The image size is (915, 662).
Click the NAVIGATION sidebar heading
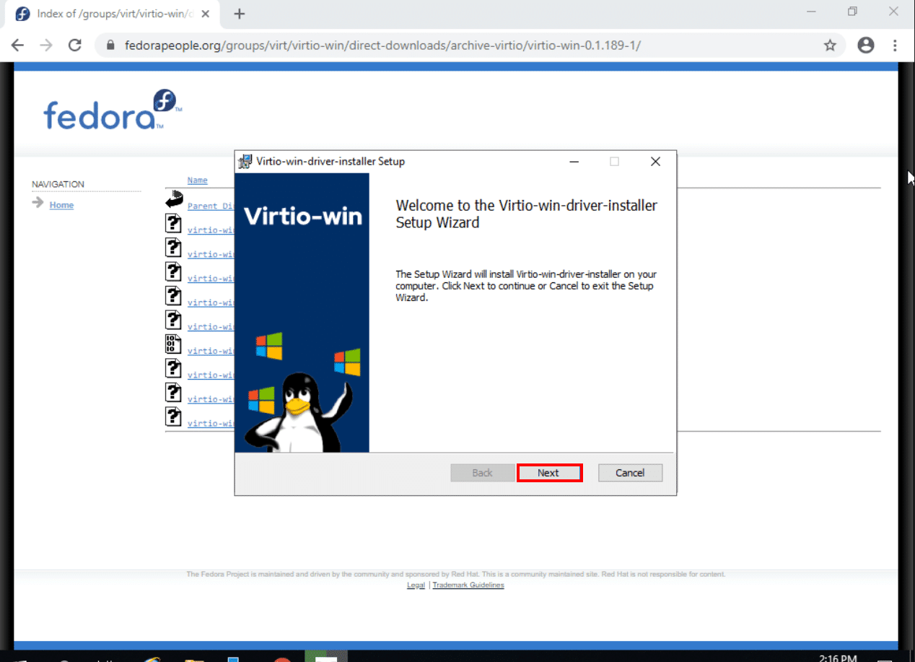tap(58, 184)
